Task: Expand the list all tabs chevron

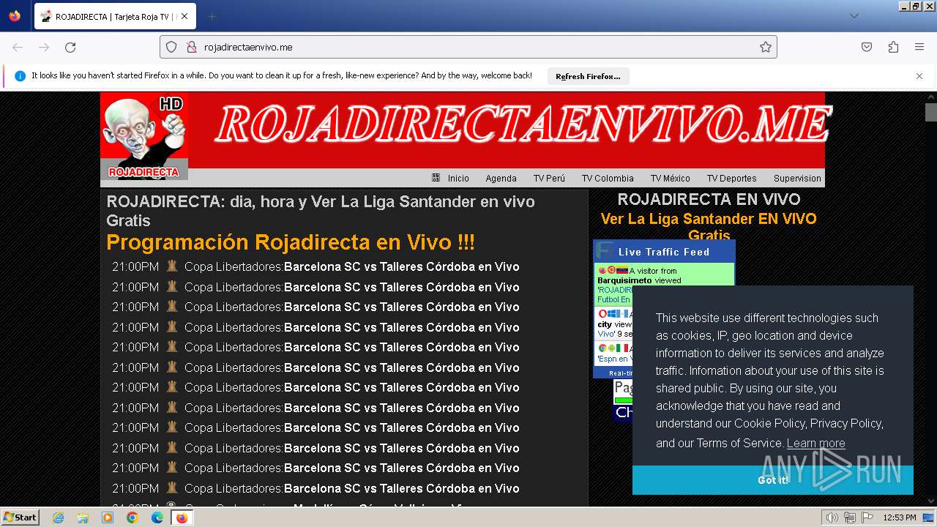Action: click(854, 16)
